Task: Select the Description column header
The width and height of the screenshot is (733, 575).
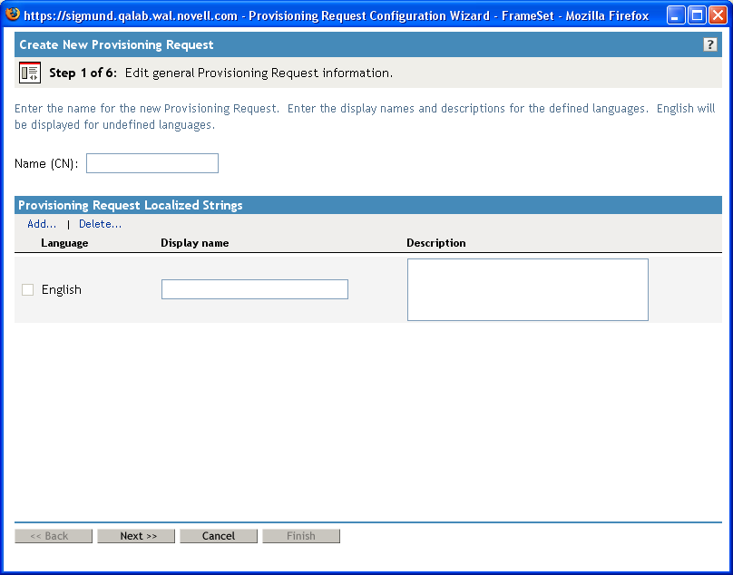Action: pos(436,243)
